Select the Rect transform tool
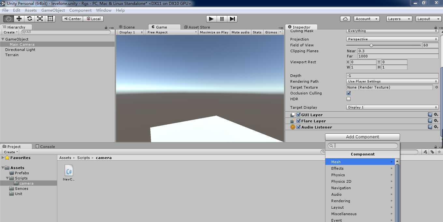This screenshot has height=222, width=443. [x=50, y=19]
